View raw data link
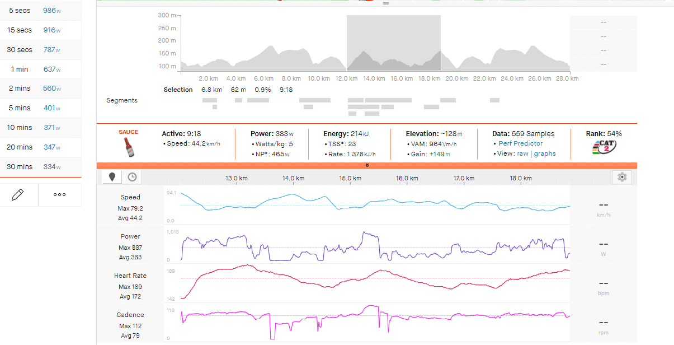Screen dimensions: 674x345 pyautogui.click(x=522, y=153)
